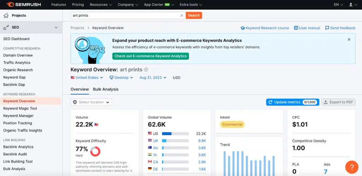
Task: Click the Projects home icon
Action: click(x=6, y=16)
